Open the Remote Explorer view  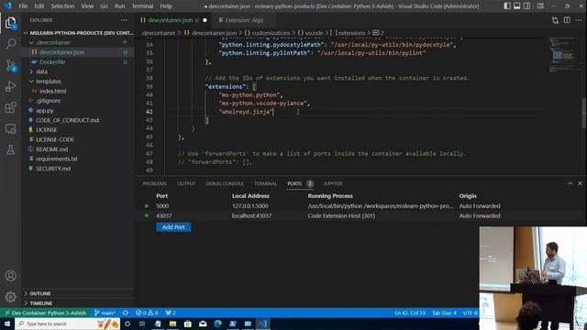point(10,128)
